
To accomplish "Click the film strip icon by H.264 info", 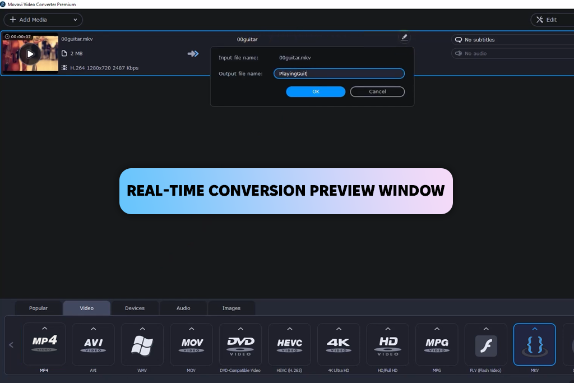I will coord(64,68).
